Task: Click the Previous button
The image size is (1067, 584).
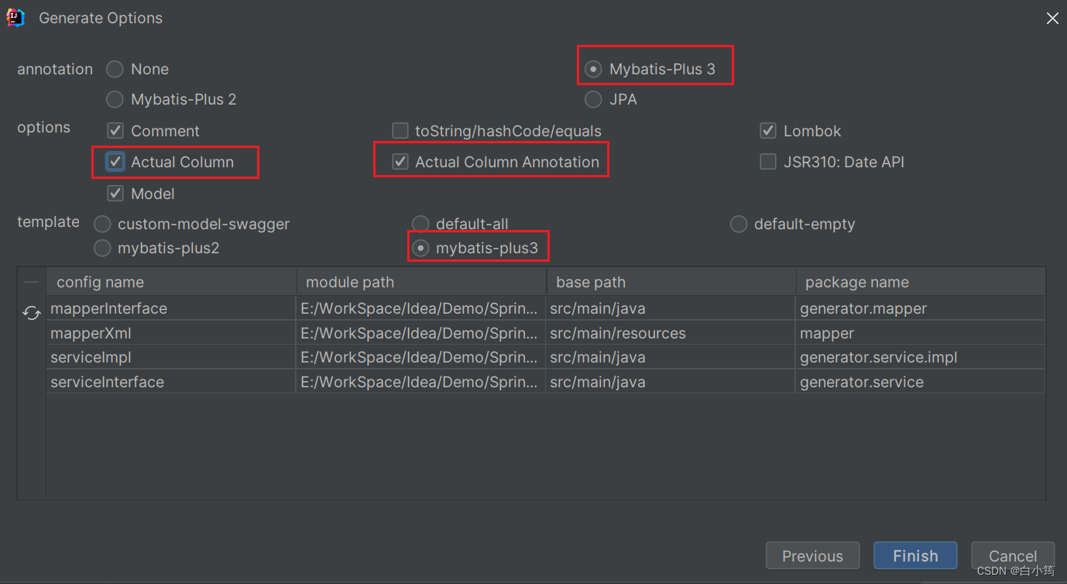Action: 812,556
